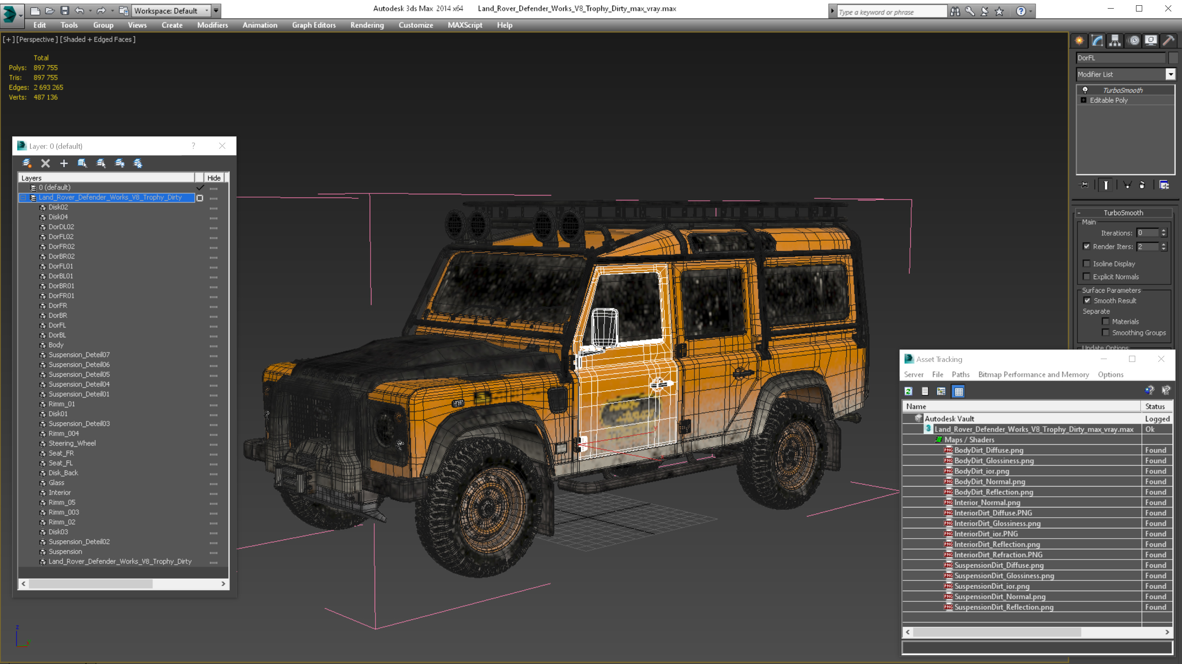Viewport: 1182px width, 664px height.
Task: Collapse Land_Rover_Defender layer tree
Action: (x=23, y=198)
